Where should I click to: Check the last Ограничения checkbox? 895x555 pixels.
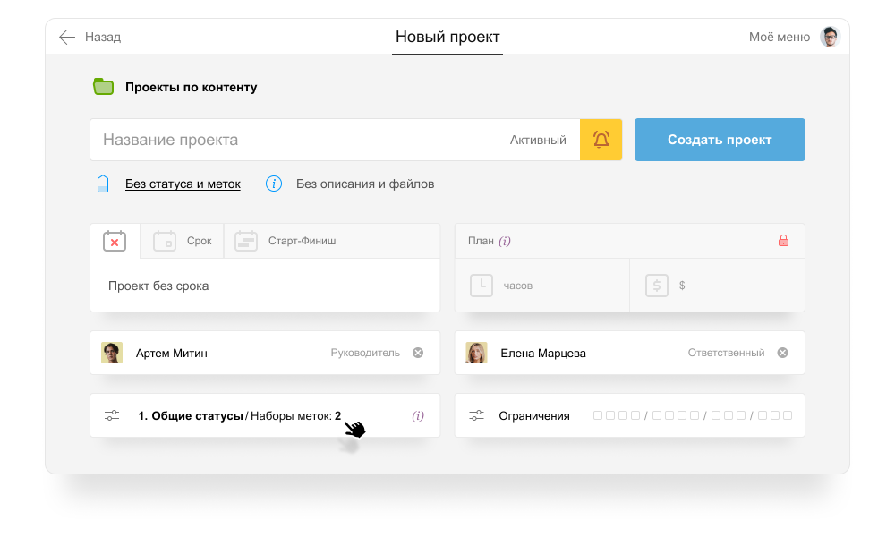tap(788, 415)
